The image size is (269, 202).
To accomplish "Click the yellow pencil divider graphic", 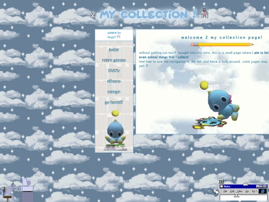I will pos(222,45).
